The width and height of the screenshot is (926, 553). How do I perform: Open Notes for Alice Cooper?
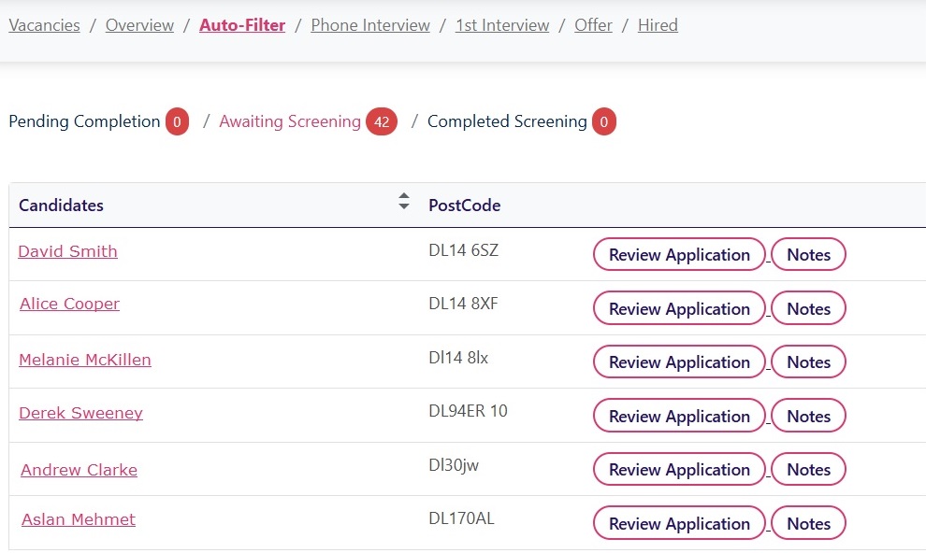point(808,308)
